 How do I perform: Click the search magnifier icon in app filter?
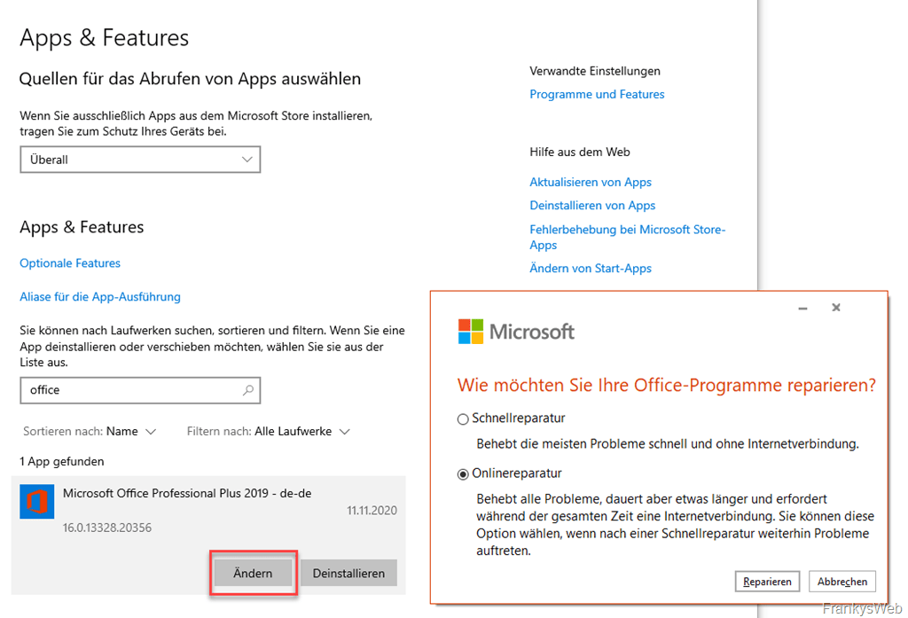pos(248,390)
